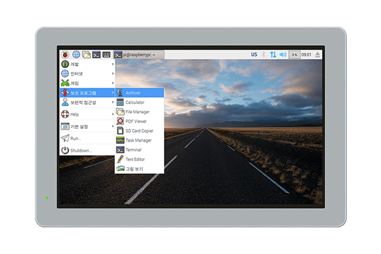The height and width of the screenshot is (254, 381).
Task: Click the 게임 green invader icon
Action: point(65,83)
